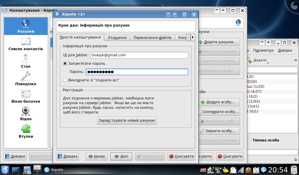The width and height of the screenshot is (299, 175).
Task: Open the Втулки plugins section
Action: tap(26, 131)
